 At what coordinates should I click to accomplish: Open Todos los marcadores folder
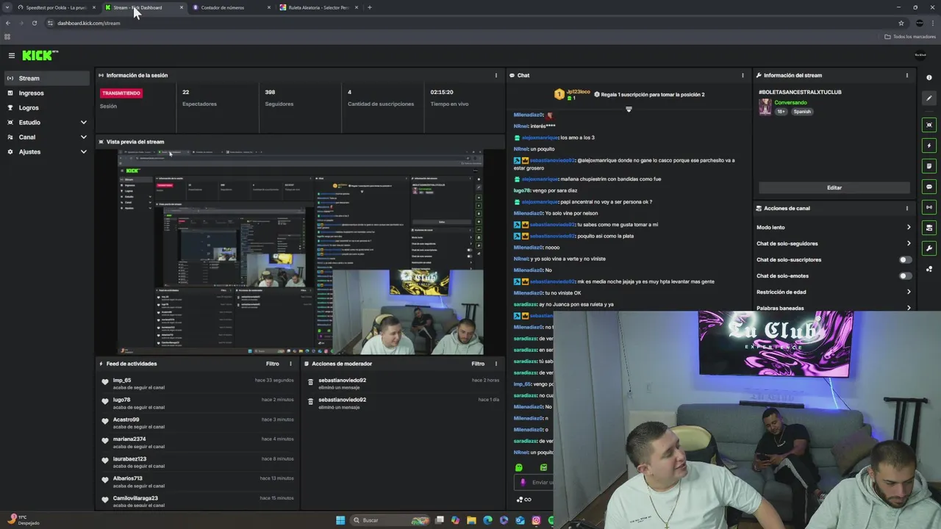[910, 37]
